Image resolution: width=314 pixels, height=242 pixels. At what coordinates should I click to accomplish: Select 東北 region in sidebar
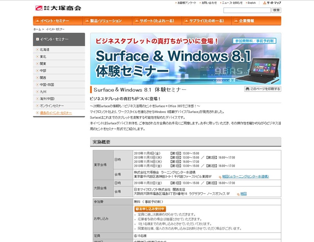pos(59,57)
